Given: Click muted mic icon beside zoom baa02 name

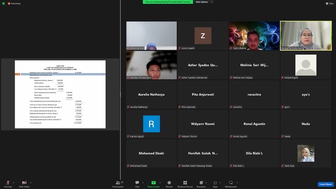Looking at the screenshot, I should click(x=180, y=48).
